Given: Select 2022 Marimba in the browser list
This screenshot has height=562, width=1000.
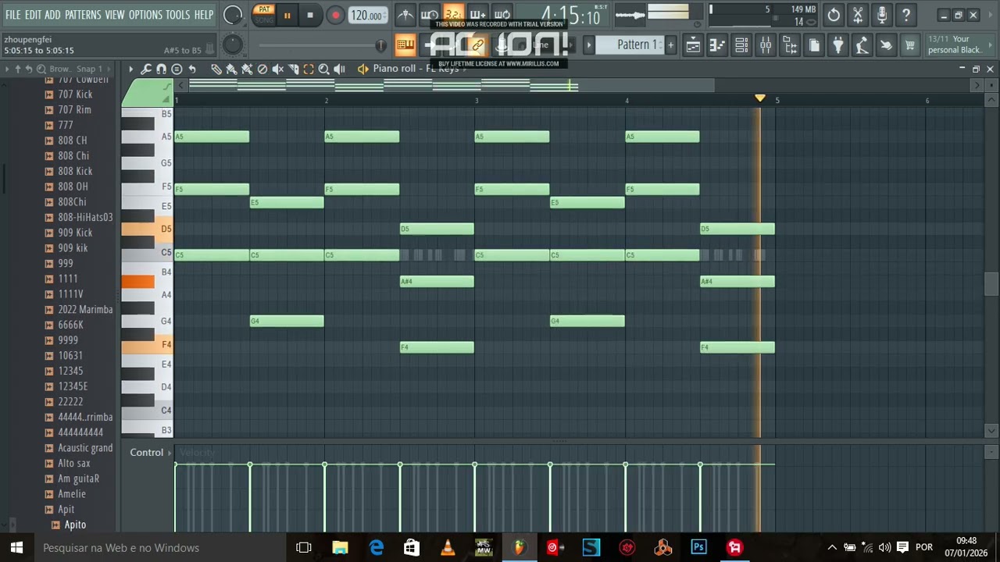Looking at the screenshot, I should click(85, 309).
